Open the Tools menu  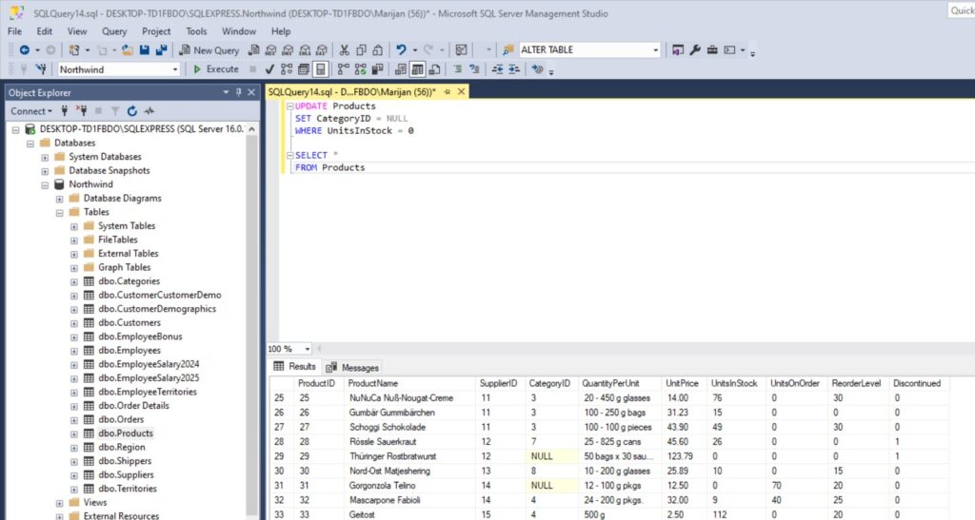pos(196,31)
